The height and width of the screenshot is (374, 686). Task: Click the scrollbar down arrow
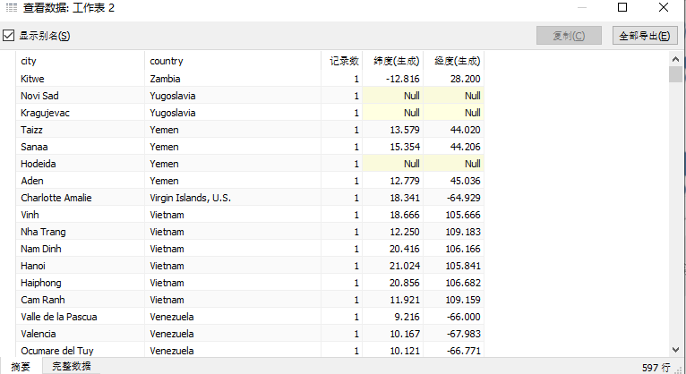tap(676, 350)
